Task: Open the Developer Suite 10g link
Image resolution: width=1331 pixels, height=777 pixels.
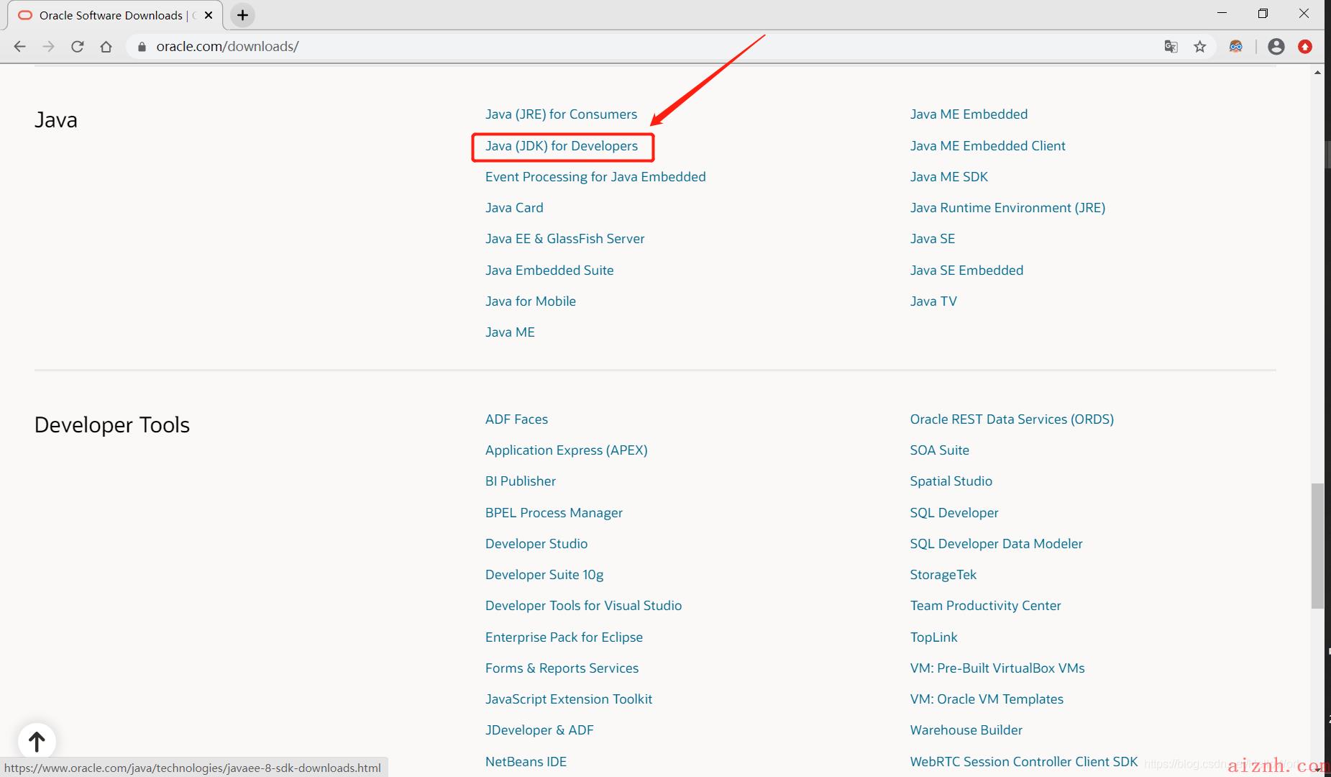Action: coord(544,575)
